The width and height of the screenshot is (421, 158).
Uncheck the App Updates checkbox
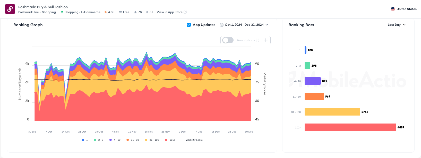tap(189, 25)
